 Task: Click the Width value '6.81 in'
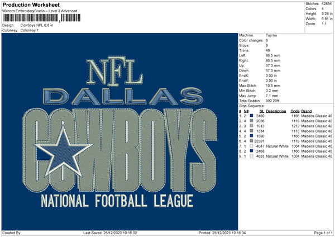tap(327, 19)
